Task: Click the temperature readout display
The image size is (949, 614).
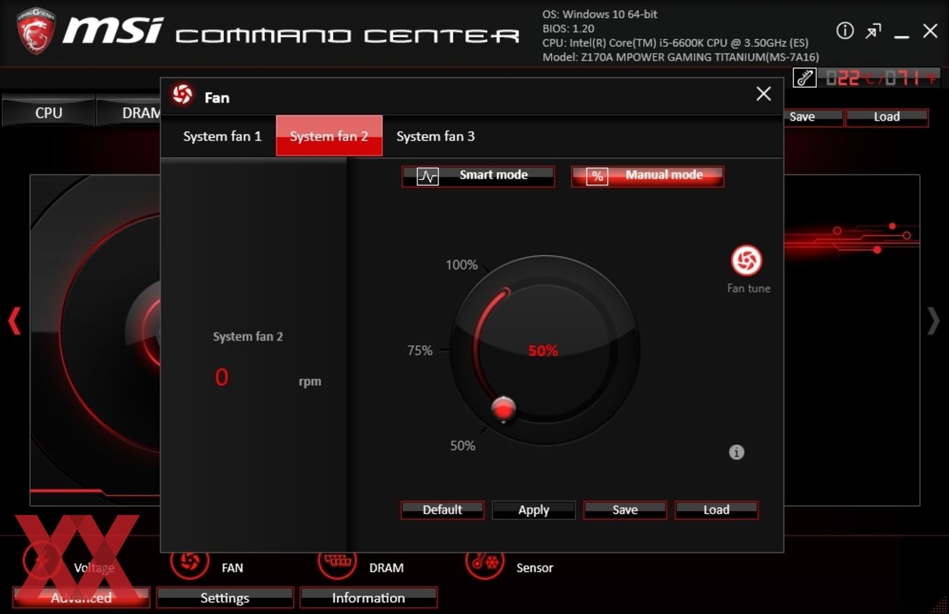Action: coord(883,78)
